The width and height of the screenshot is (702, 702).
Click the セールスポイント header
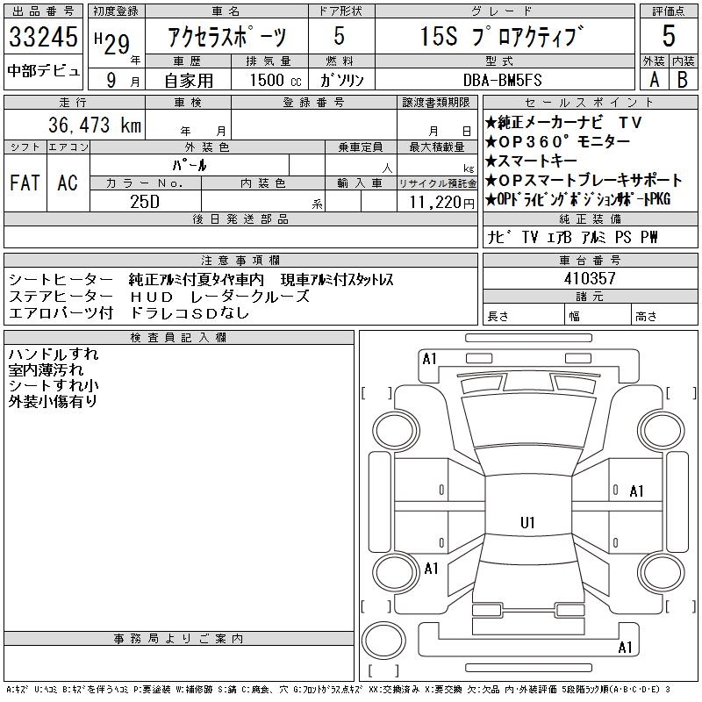[590, 103]
